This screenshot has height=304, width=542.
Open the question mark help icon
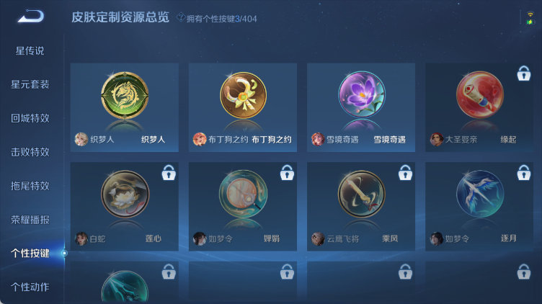click(x=180, y=17)
